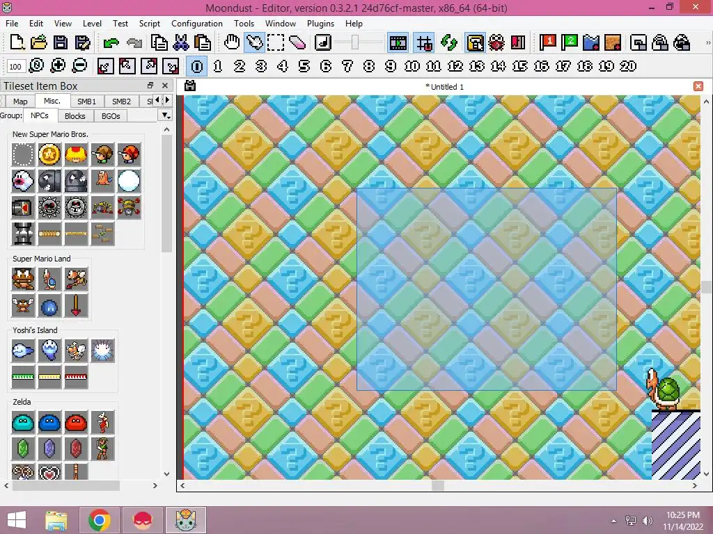Show the BGOs group tab
The height and width of the screenshot is (534, 713).
tap(111, 116)
